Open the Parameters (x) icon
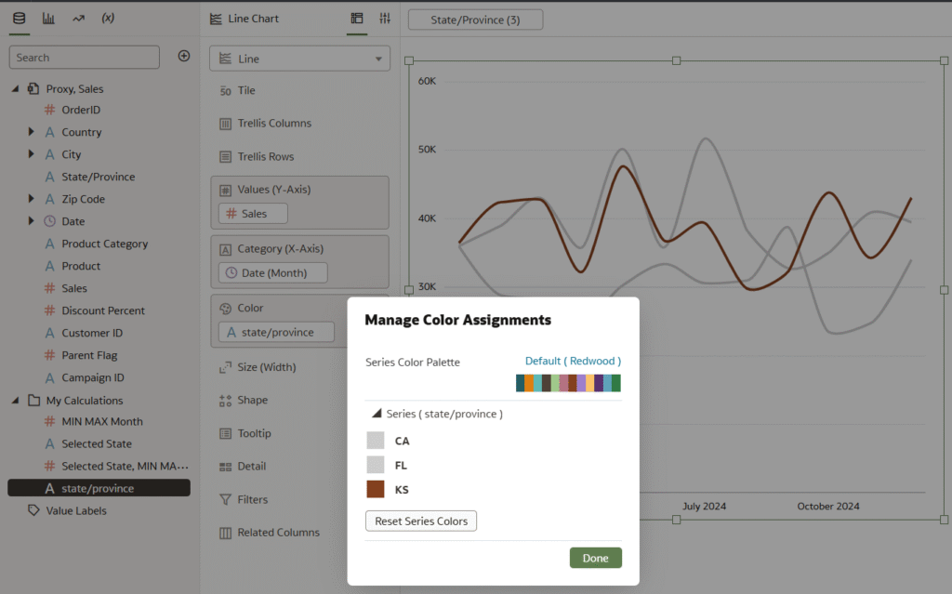The image size is (952, 594). (108, 19)
